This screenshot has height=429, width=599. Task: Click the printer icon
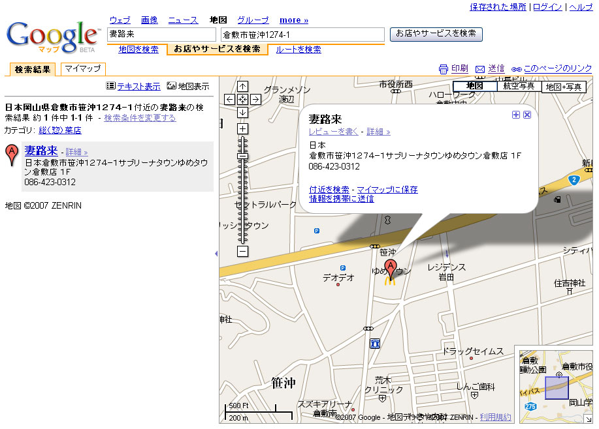tap(443, 69)
